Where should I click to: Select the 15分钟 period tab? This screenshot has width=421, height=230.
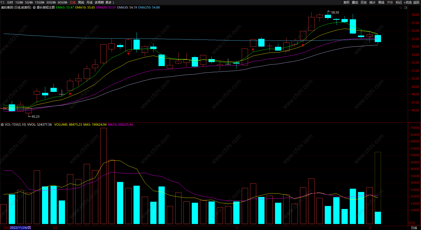tap(39, 3)
